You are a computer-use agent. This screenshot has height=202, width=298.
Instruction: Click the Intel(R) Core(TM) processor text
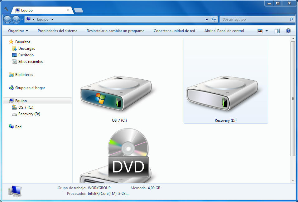108,194
